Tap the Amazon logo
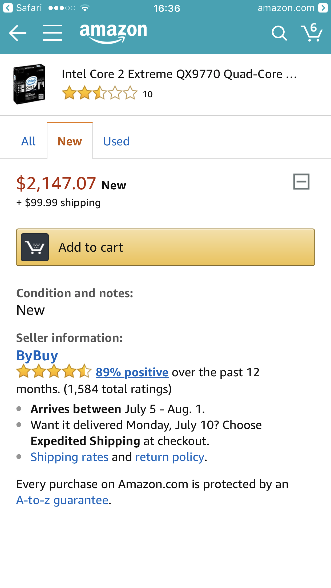This screenshot has width=331, height=588. point(113,32)
